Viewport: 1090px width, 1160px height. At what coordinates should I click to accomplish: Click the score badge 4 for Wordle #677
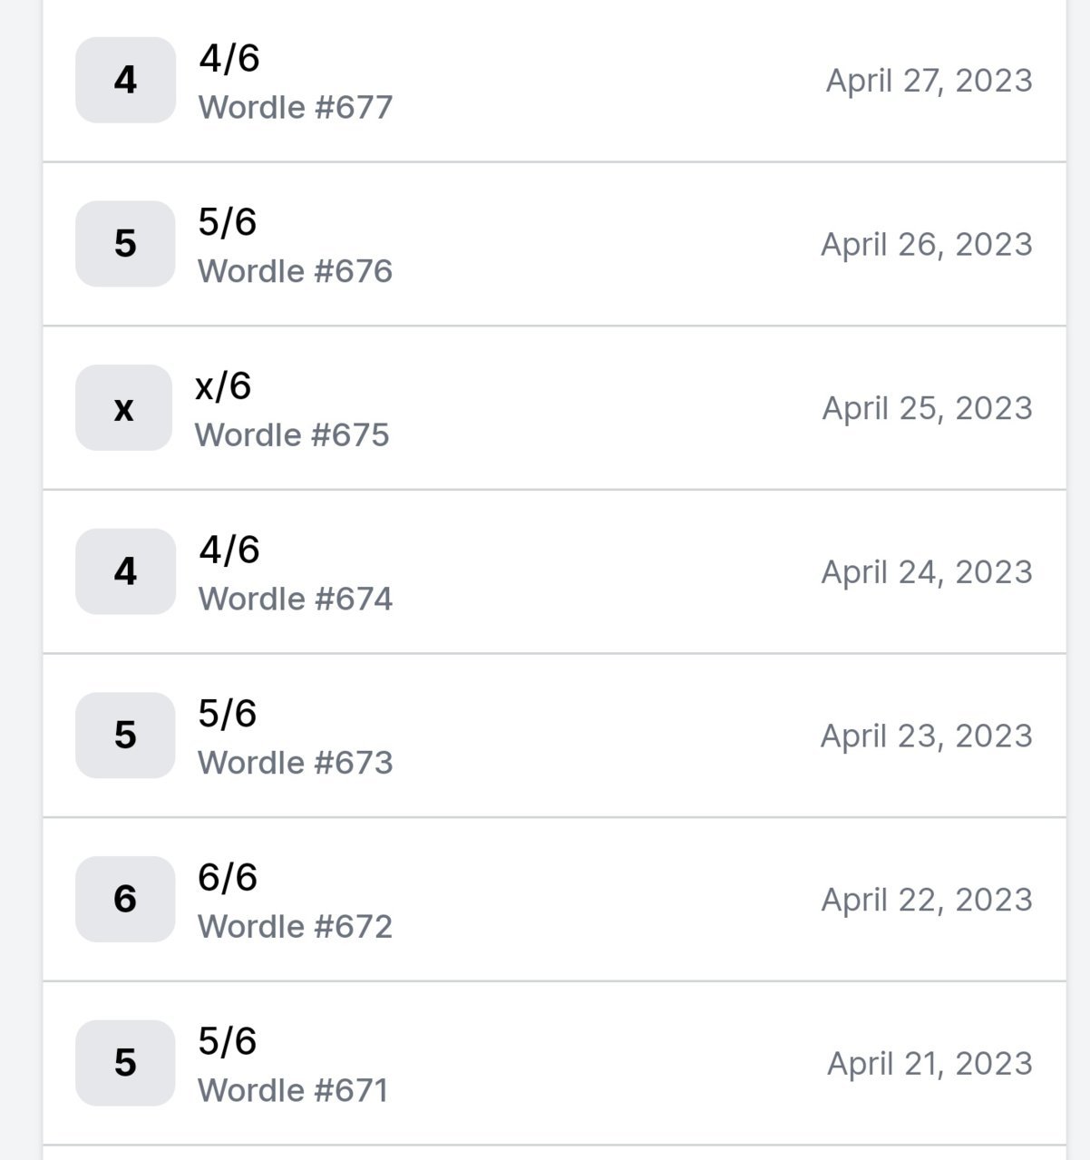point(125,80)
